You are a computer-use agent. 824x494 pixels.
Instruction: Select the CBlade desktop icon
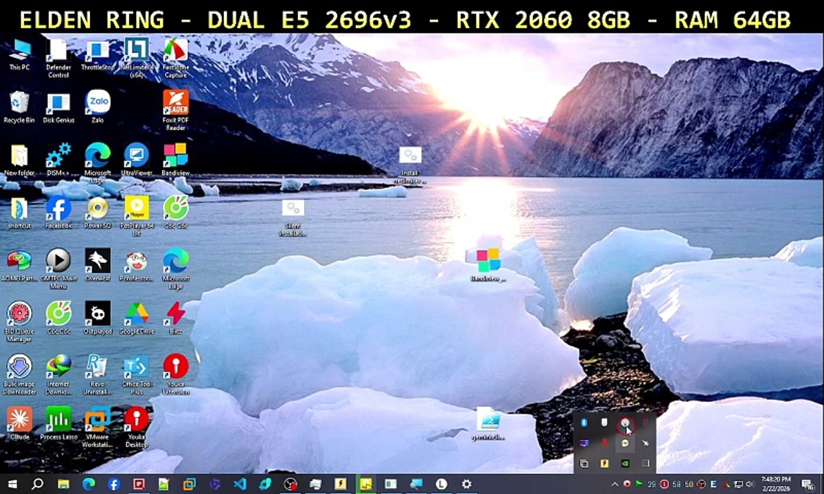(19, 423)
